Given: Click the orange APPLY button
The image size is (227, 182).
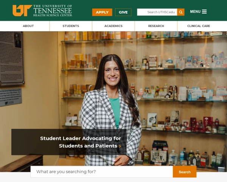Looking at the screenshot, I should point(102,12).
